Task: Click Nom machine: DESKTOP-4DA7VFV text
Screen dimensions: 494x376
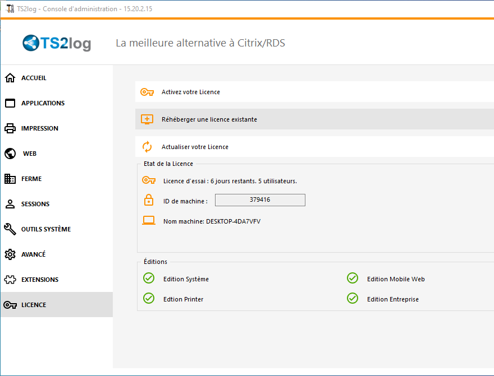Action: [212, 221]
